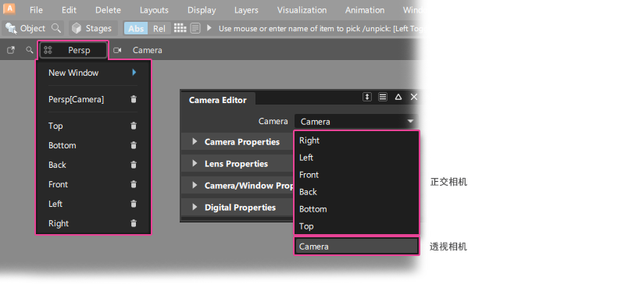This screenshot has width=625, height=295.
Task: Click the Persp view selector button
Action: coord(73,50)
